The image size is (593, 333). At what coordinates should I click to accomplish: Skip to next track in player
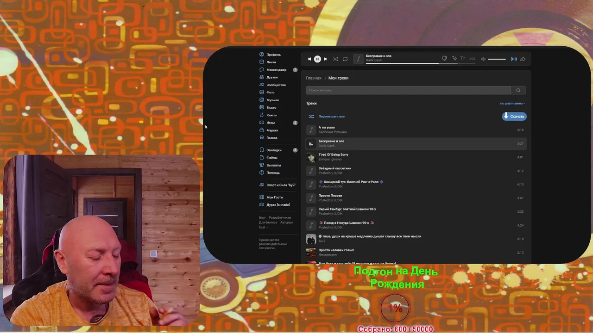point(325,59)
